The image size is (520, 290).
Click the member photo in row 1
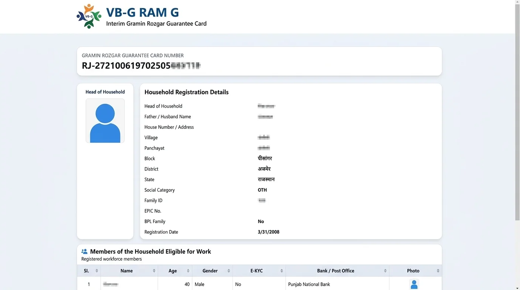point(414,284)
